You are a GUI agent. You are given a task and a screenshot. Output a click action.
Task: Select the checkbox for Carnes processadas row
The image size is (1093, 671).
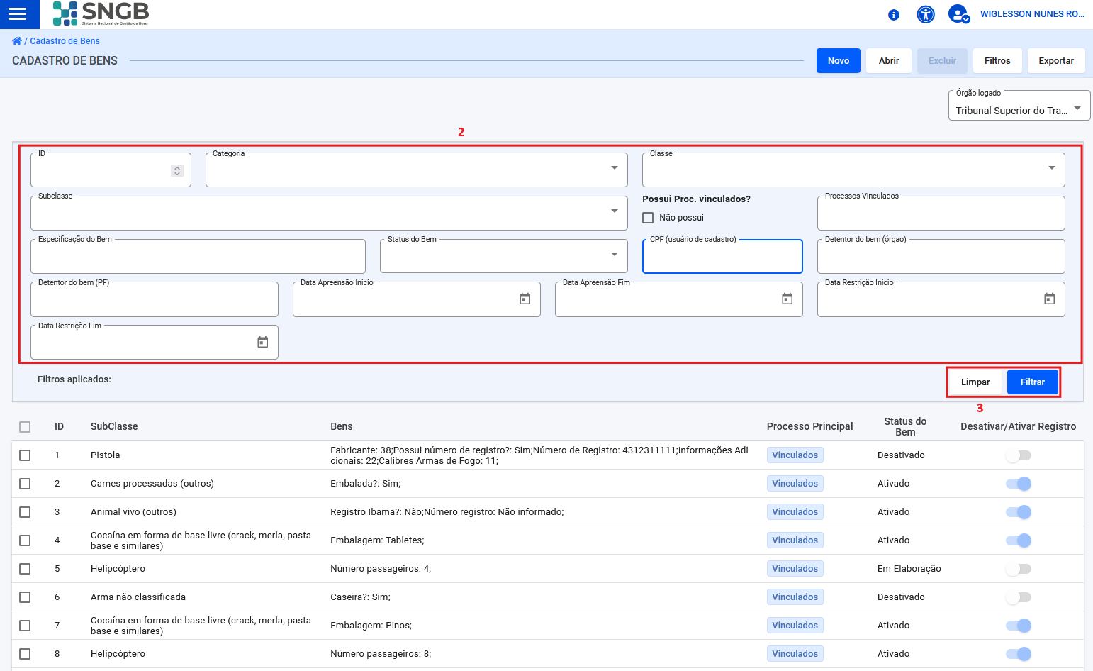[x=25, y=484]
